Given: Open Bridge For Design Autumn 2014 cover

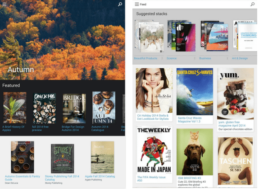Looking at the screenshot, I should [x=74, y=109].
